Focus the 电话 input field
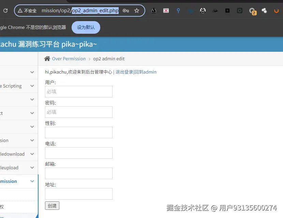Screen dimensions: 283x218 click(x=79, y=153)
